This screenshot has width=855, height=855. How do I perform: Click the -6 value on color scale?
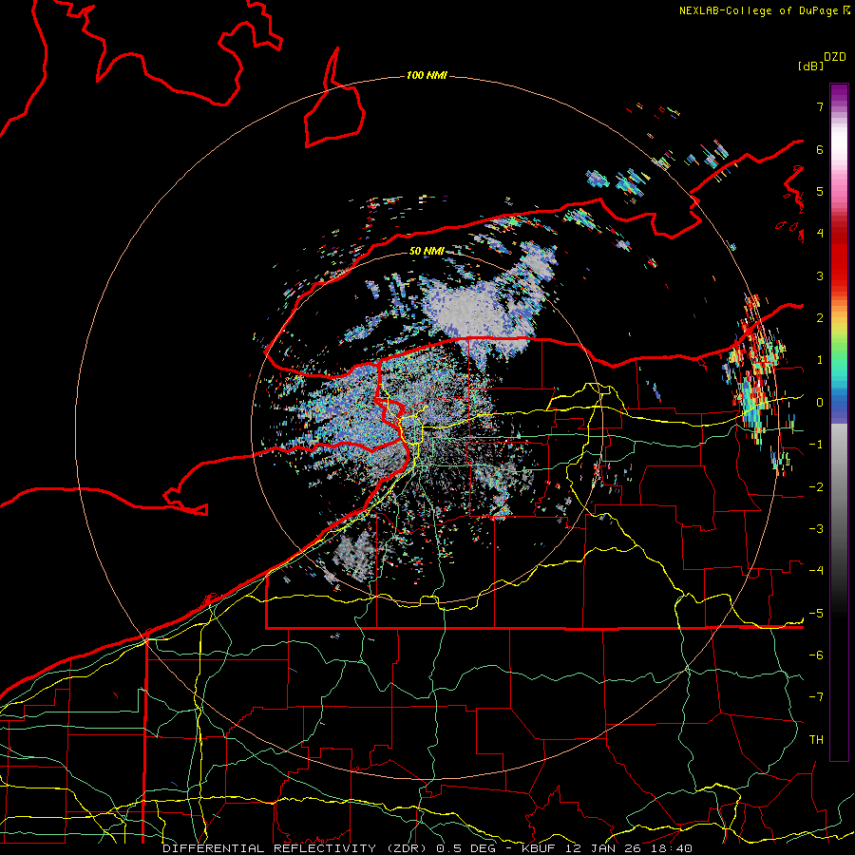tap(816, 655)
